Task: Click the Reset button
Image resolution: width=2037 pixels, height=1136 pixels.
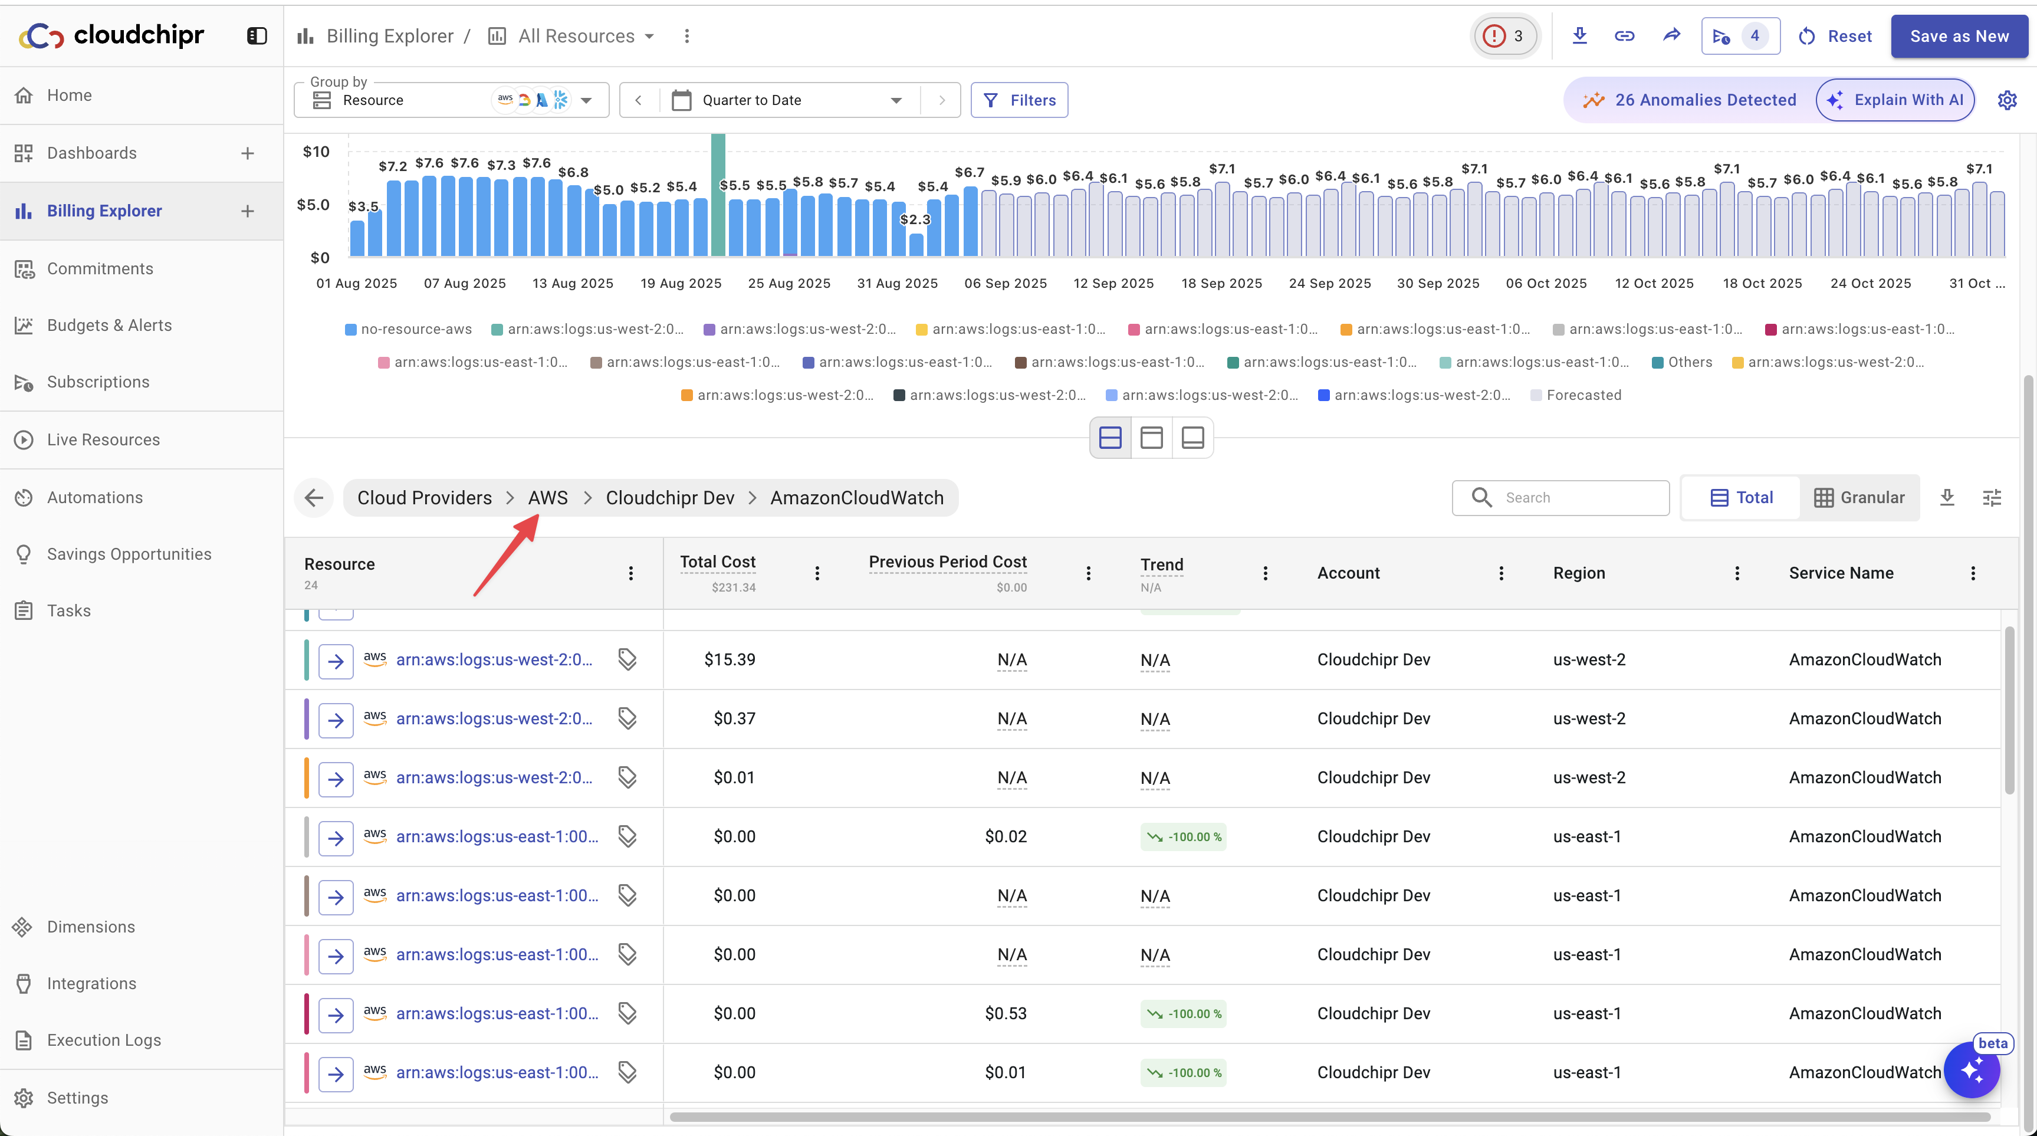Action: pos(1835,35)
